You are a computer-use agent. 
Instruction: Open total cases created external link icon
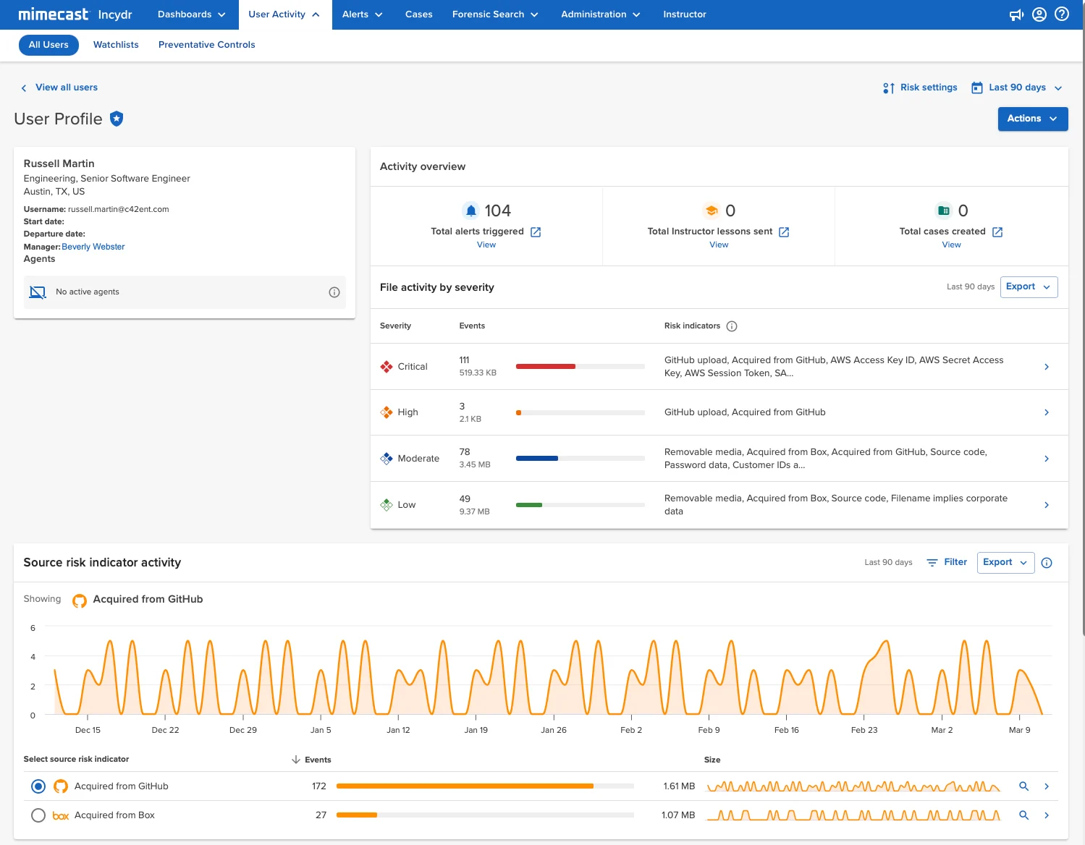tap(997, 232)
